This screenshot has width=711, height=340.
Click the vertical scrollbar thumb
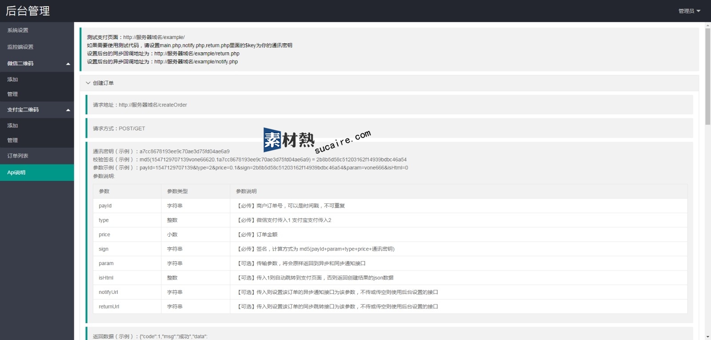coord(707,77)
